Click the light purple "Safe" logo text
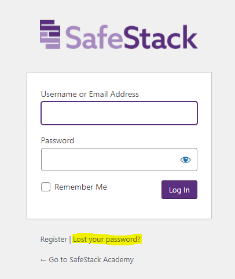Screen dimensions: 235x279 (94, 37)
